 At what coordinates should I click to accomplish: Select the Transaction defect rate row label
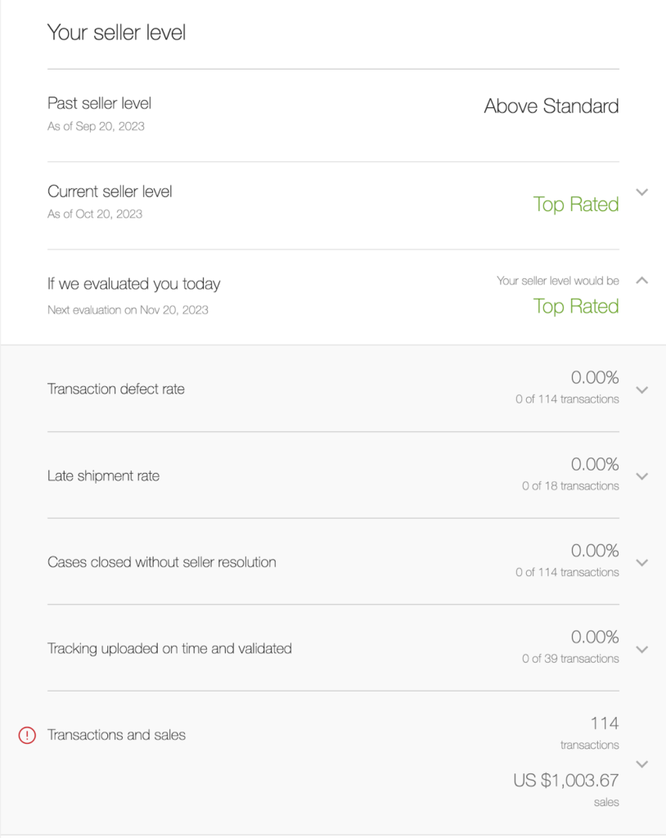pos(116,389)
